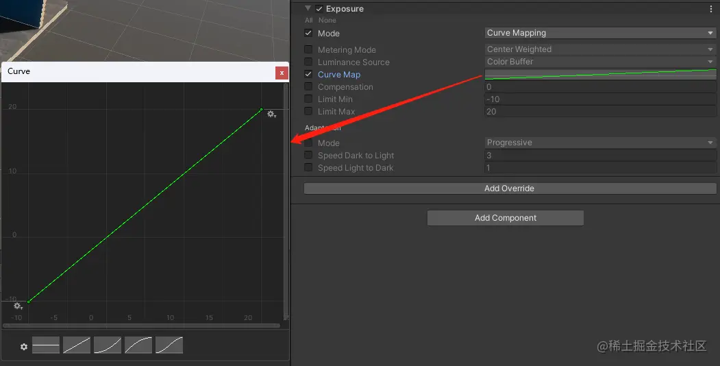Enable the Luminance Source override checkbox

pos(308,62)
